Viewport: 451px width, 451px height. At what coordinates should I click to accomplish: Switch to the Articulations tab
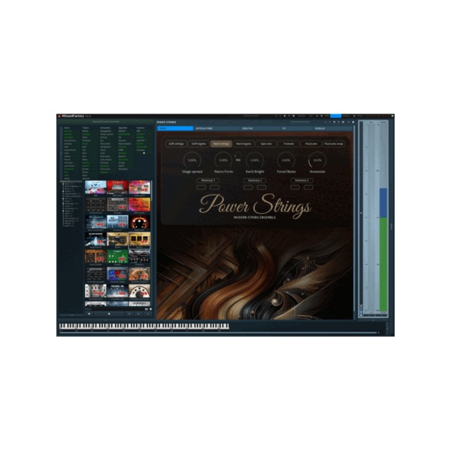click(216, 129)
